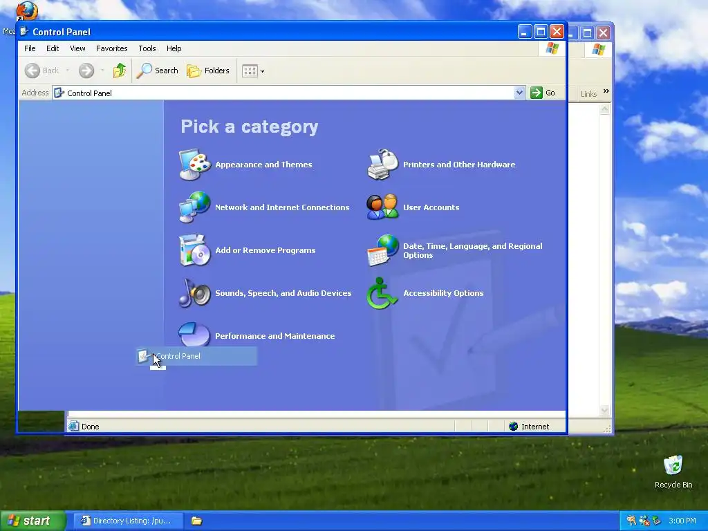The width and height of the screenshot is (708, 531).
Task: Click the Control Panel title bar icon
Action: click(24, 31)
